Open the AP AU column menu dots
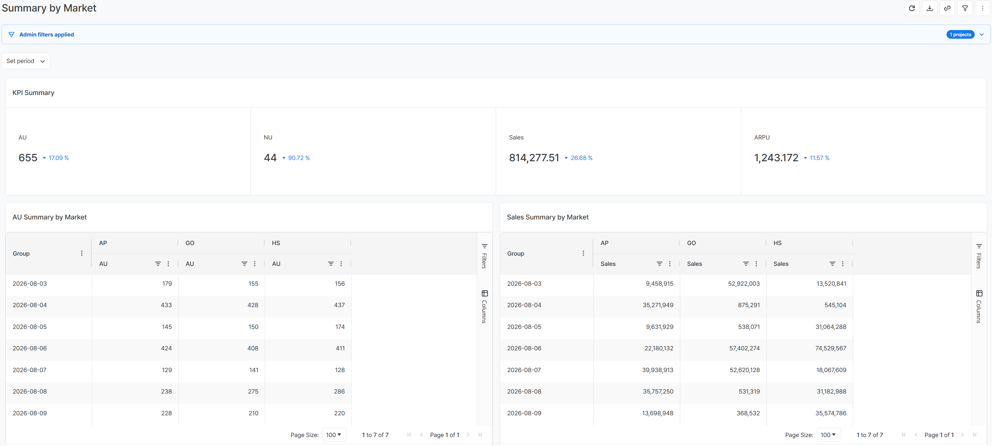992x446 pixels. 168,264
